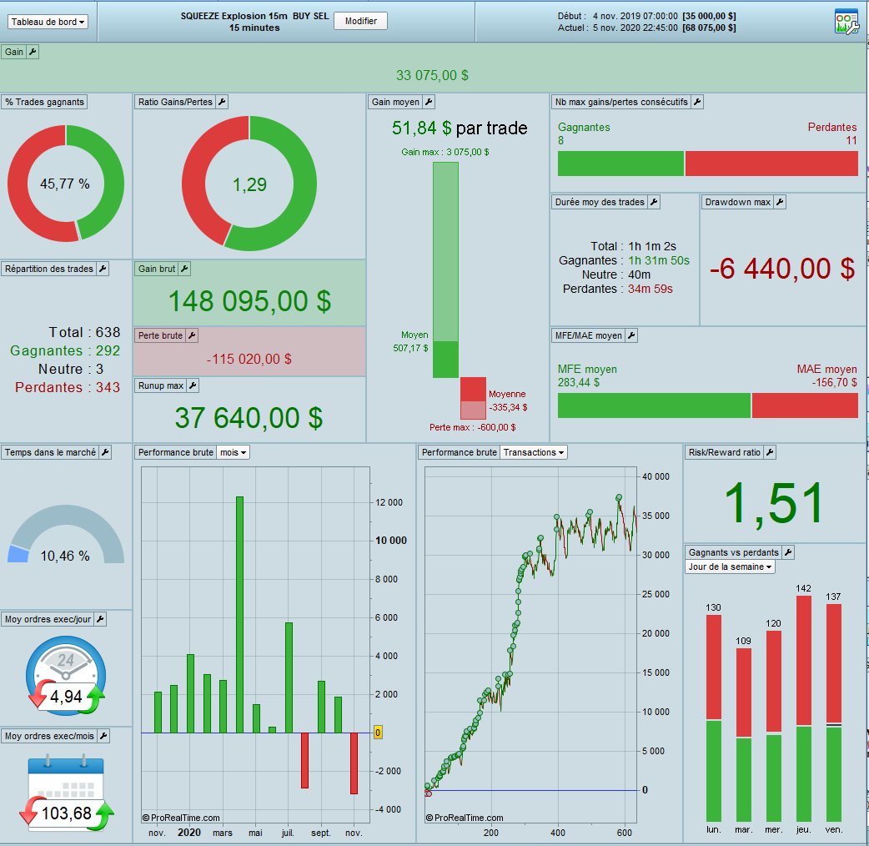Click the wrench beside Risk/Reward ratio
The width and height of the screenshot is (869, 846).
770,452
